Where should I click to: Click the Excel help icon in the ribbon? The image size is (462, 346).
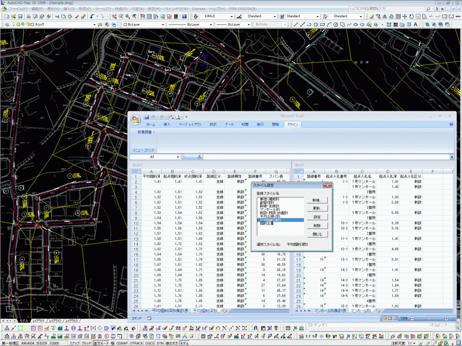pos(450,124)
